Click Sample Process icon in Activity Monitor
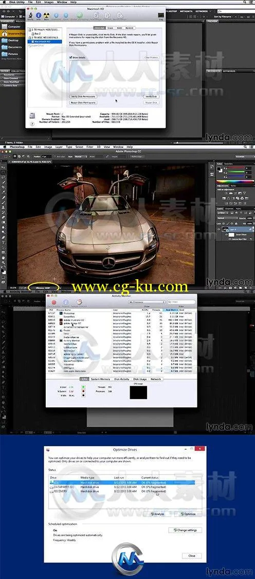The width and height of the screenshot is (255, 579). 79,303
